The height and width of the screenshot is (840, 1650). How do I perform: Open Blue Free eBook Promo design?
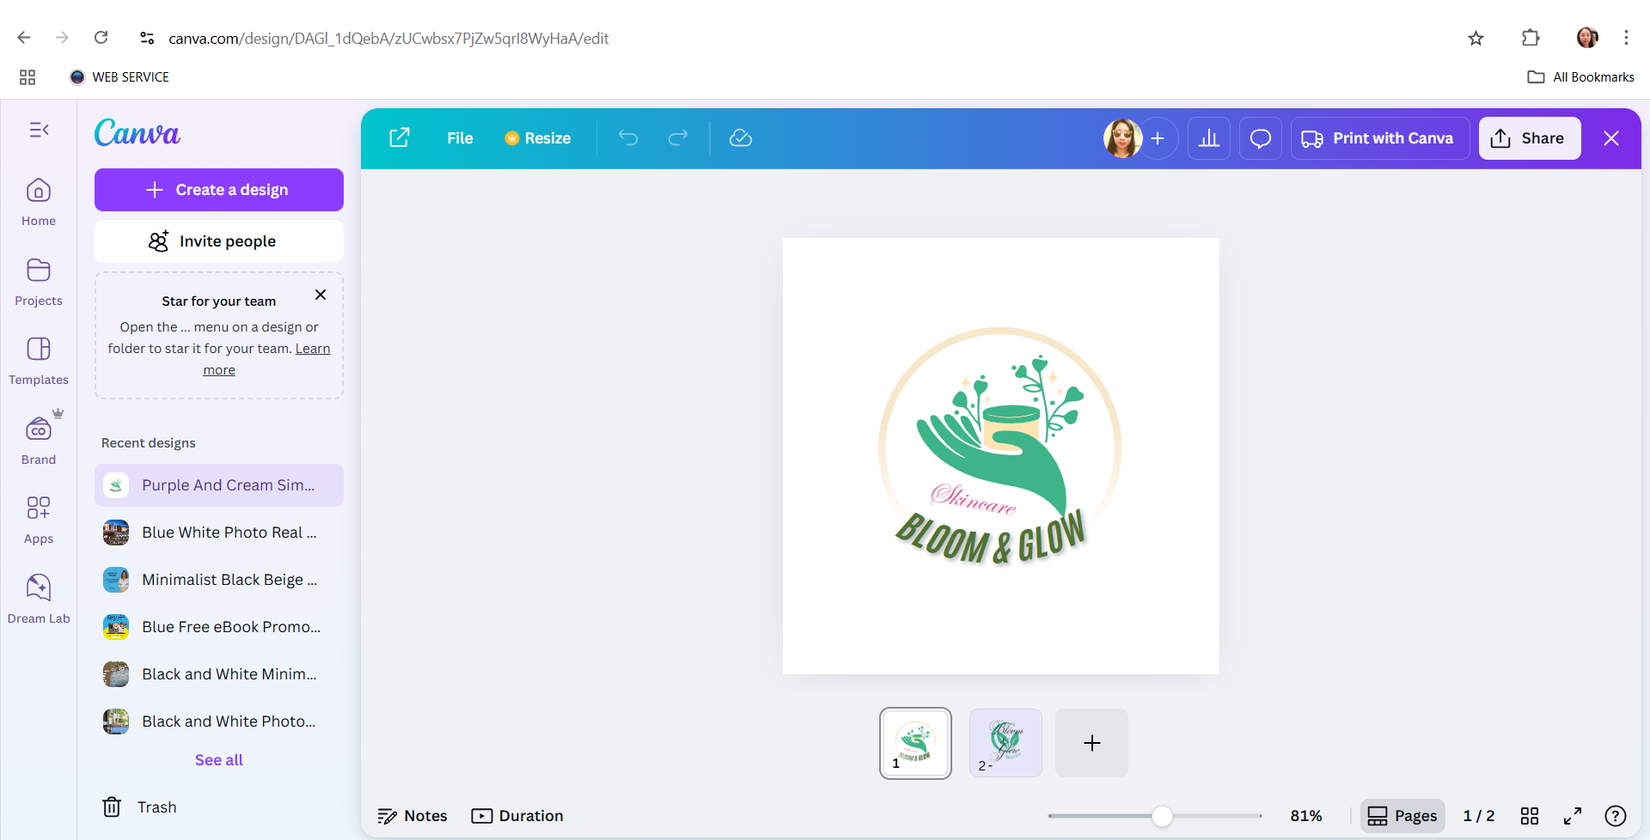pos(219,627)
